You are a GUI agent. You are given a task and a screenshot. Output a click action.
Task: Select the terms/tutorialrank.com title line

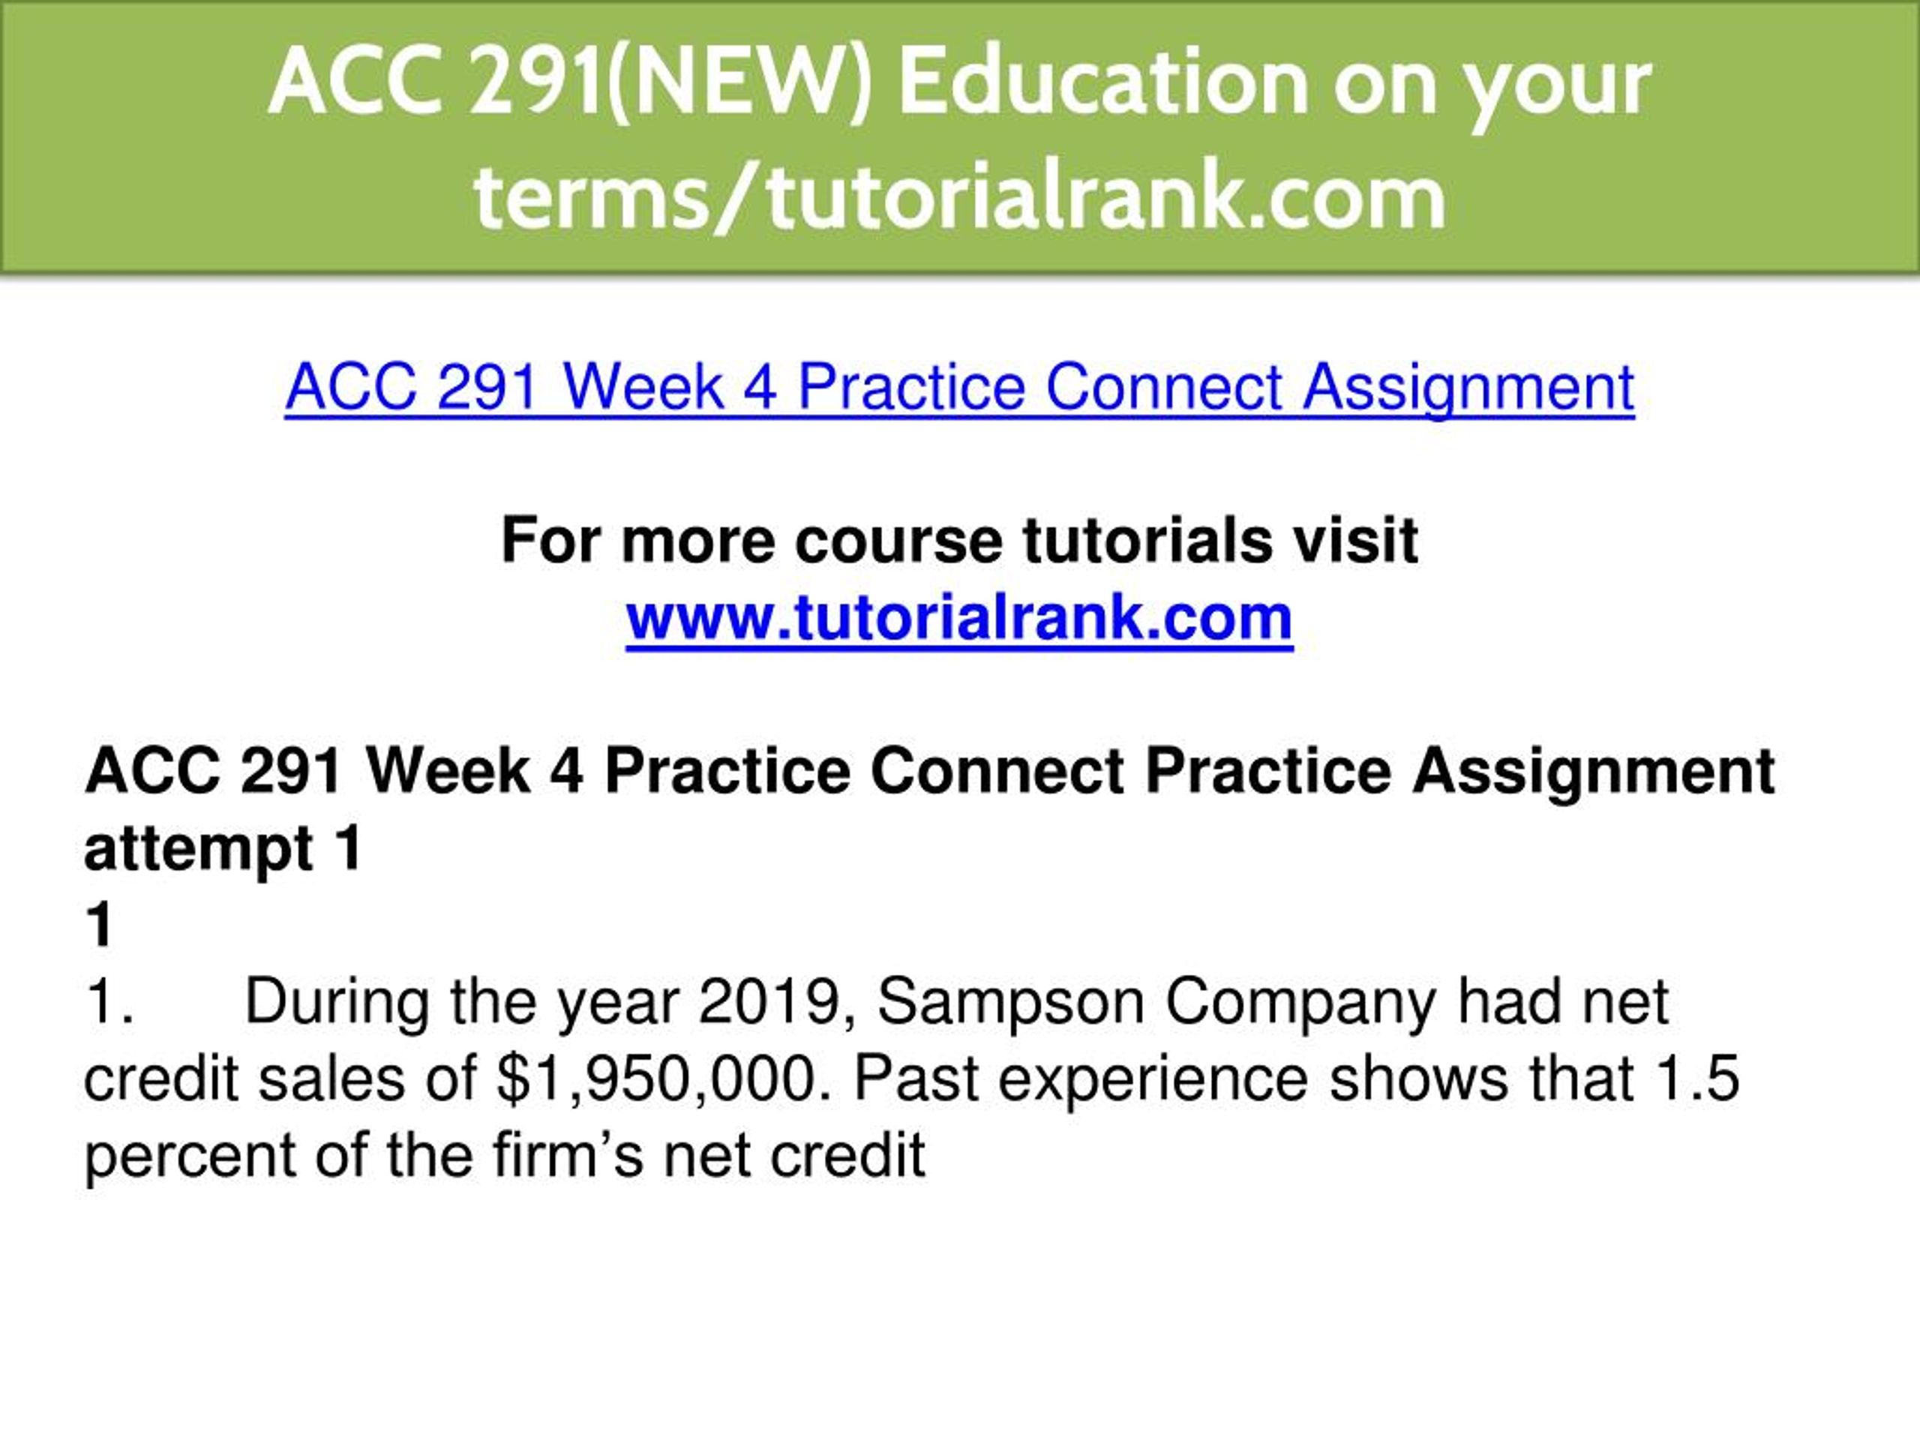[x=959, y=197]
